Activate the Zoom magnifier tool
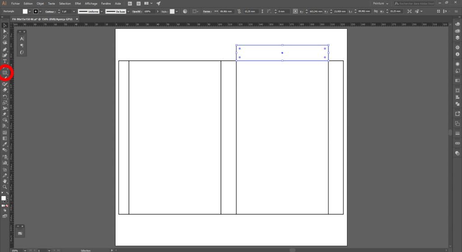The image size is (462, 252). 5,187
